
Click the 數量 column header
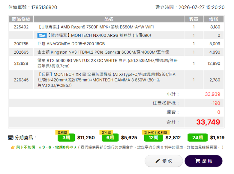(193, 19)
